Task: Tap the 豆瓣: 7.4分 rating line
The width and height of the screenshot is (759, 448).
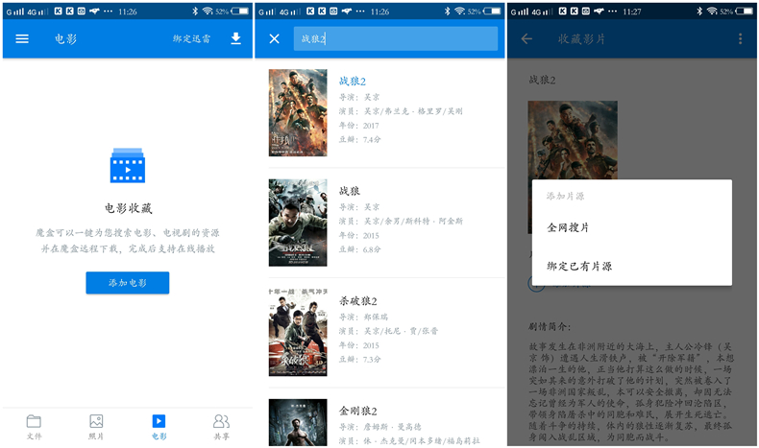Action: (x=359, y=140)
